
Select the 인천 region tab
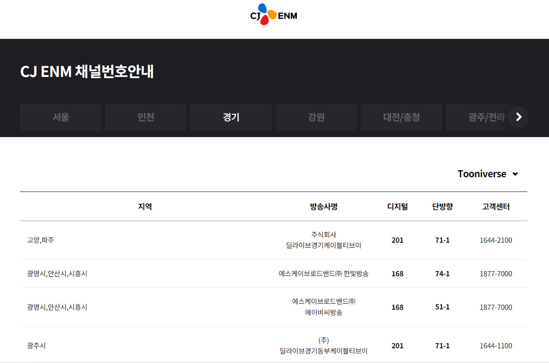pyautogui.click(x=146, y=117)
